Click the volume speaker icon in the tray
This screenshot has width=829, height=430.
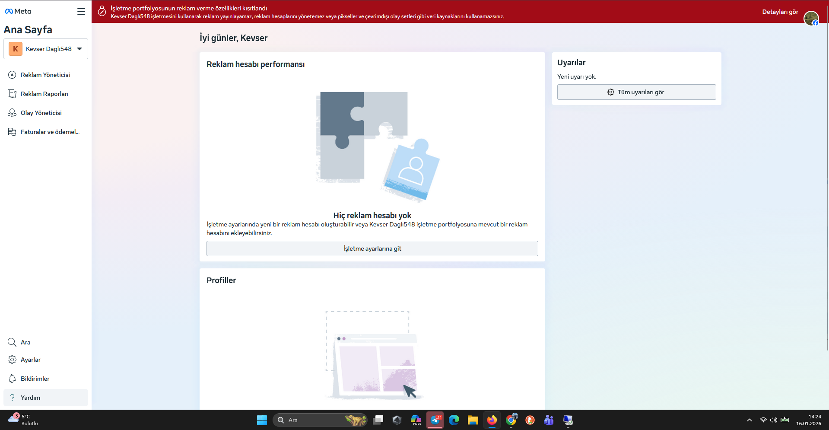click(774, 420)
